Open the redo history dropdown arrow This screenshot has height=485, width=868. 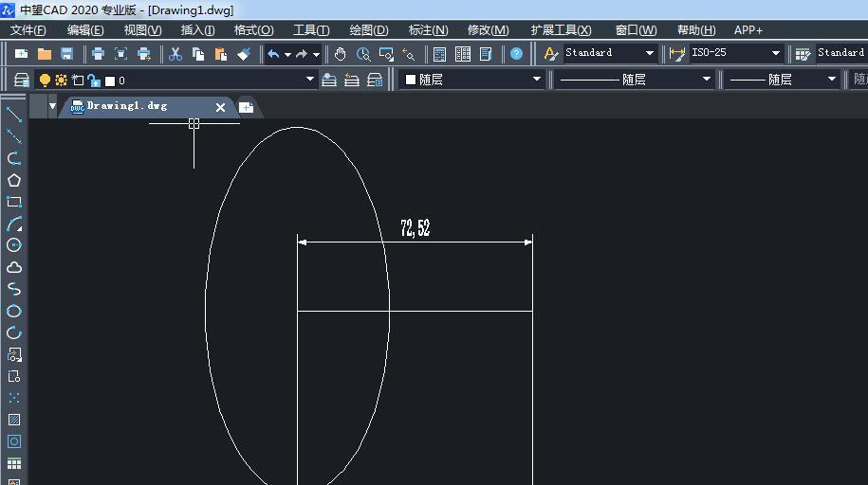[316, 54]
